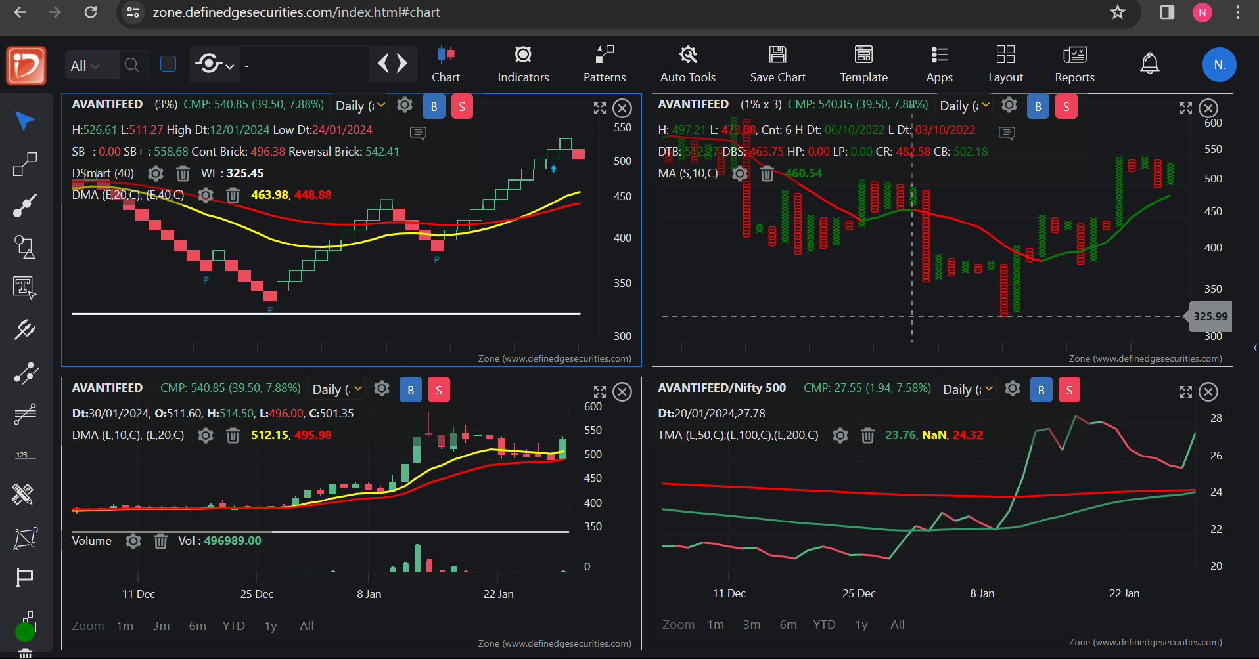Open the N. user profile avatar
Screen dimensions: 1259x659
(x=1220, y=65)
